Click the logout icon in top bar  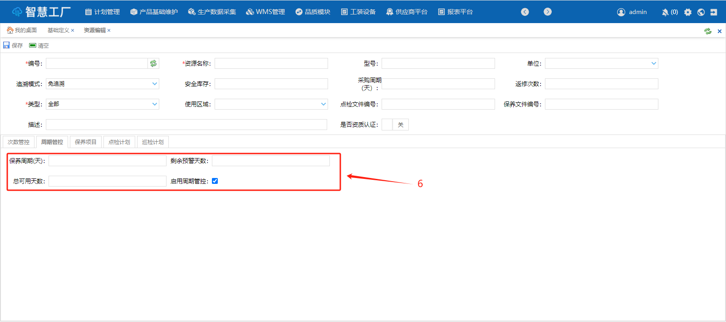[714, 12]
